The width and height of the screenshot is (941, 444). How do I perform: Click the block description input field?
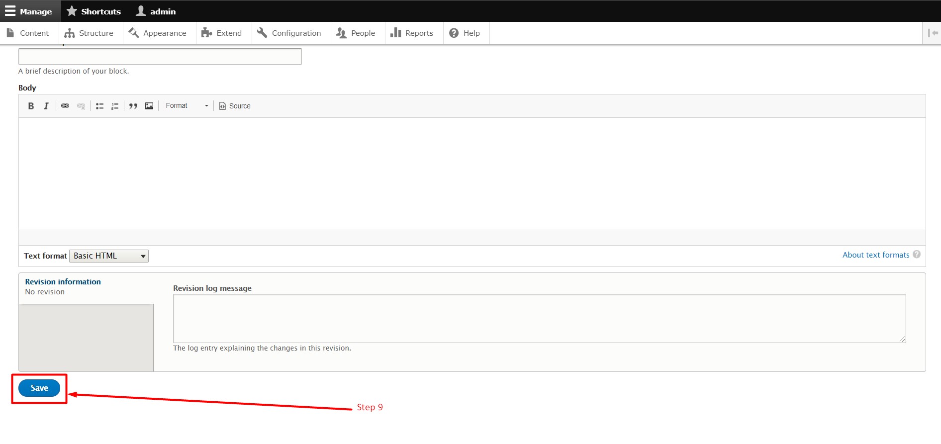click(x=160, y=56)
